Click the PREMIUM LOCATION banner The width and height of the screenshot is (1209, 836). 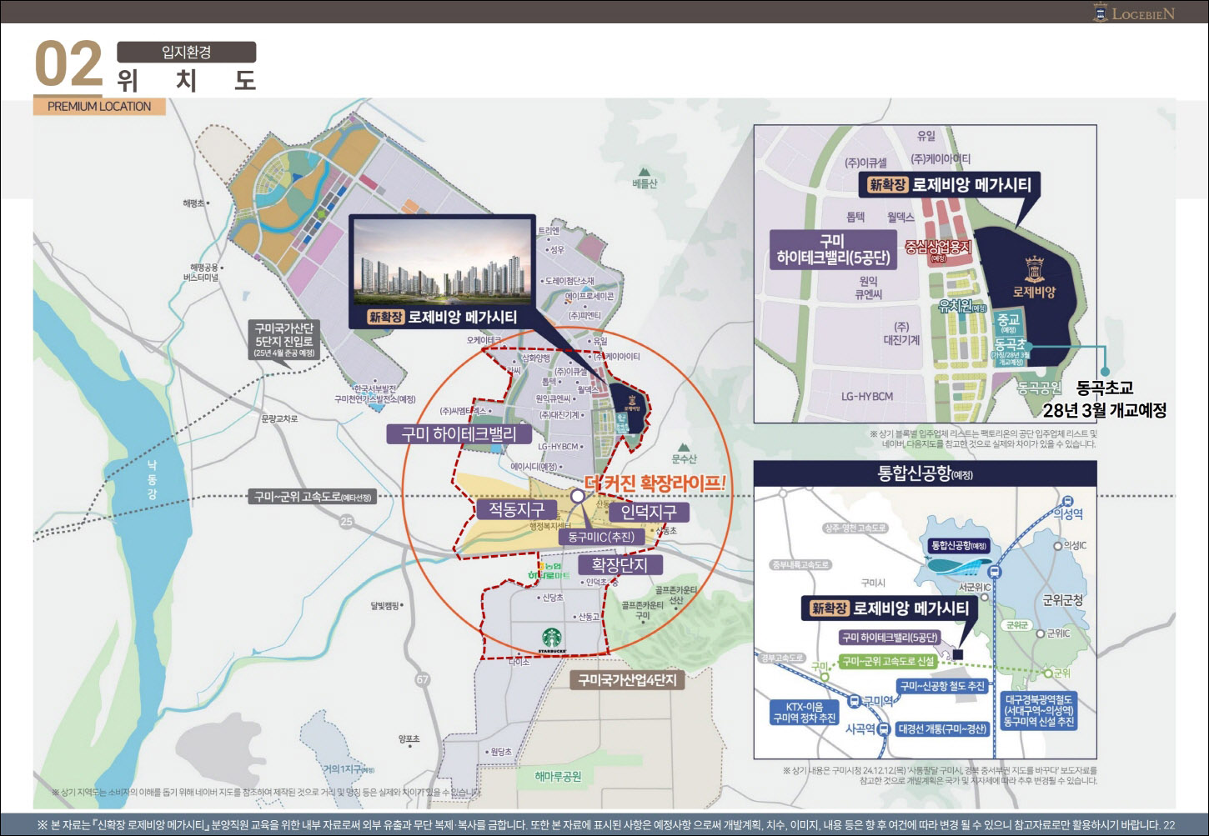click(99, 106)
